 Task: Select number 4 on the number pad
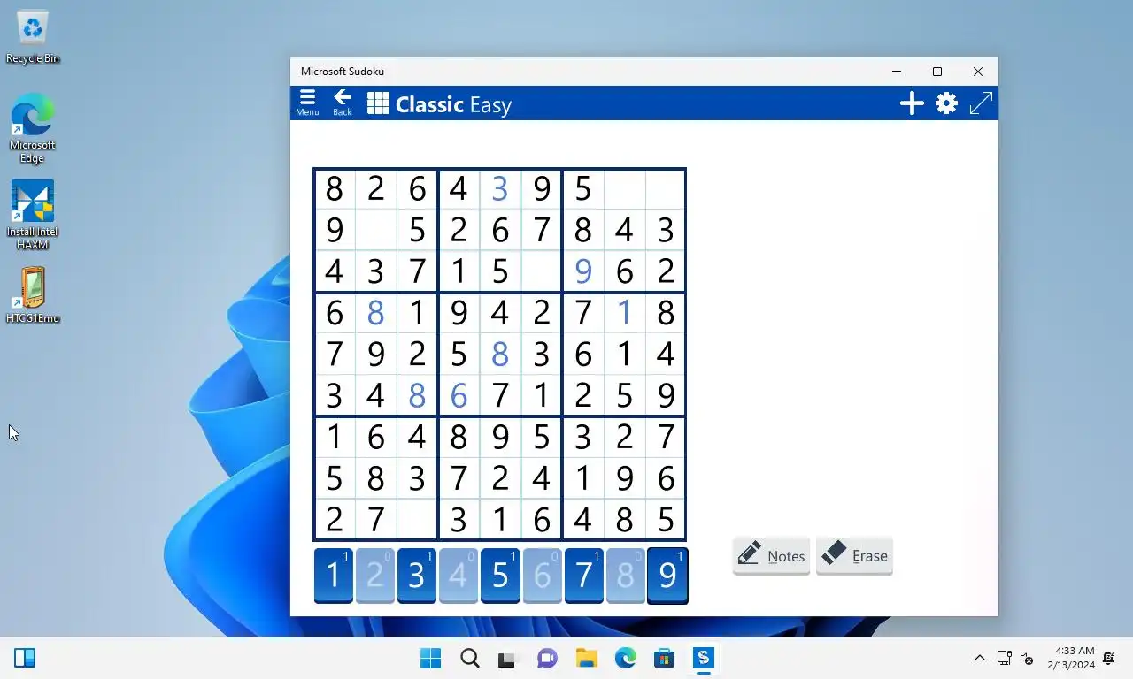459,576
